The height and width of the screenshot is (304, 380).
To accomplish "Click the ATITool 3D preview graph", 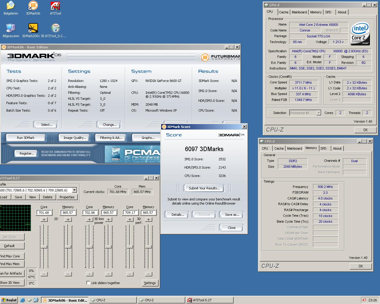I will [x=15, y=218].
